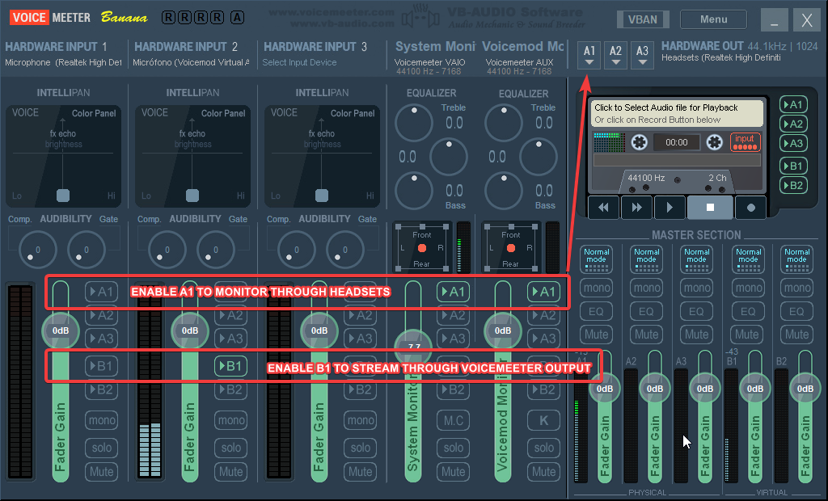Mute the B2 master bus

pyautogui.click(x=796, y=335)
